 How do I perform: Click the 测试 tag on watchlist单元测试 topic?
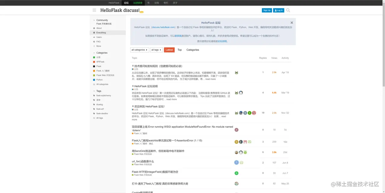click(151, 144)
